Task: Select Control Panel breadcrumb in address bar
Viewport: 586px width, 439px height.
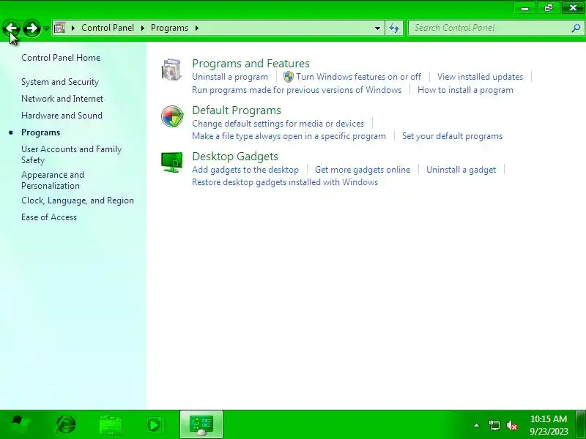Action: [108, 28]
